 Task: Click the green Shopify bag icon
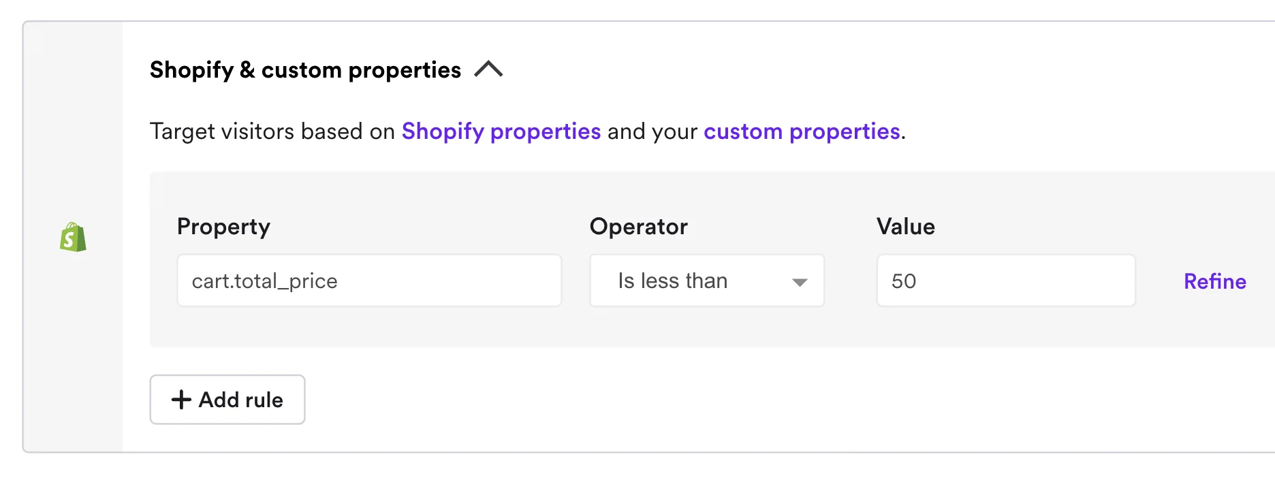(73, 238)
